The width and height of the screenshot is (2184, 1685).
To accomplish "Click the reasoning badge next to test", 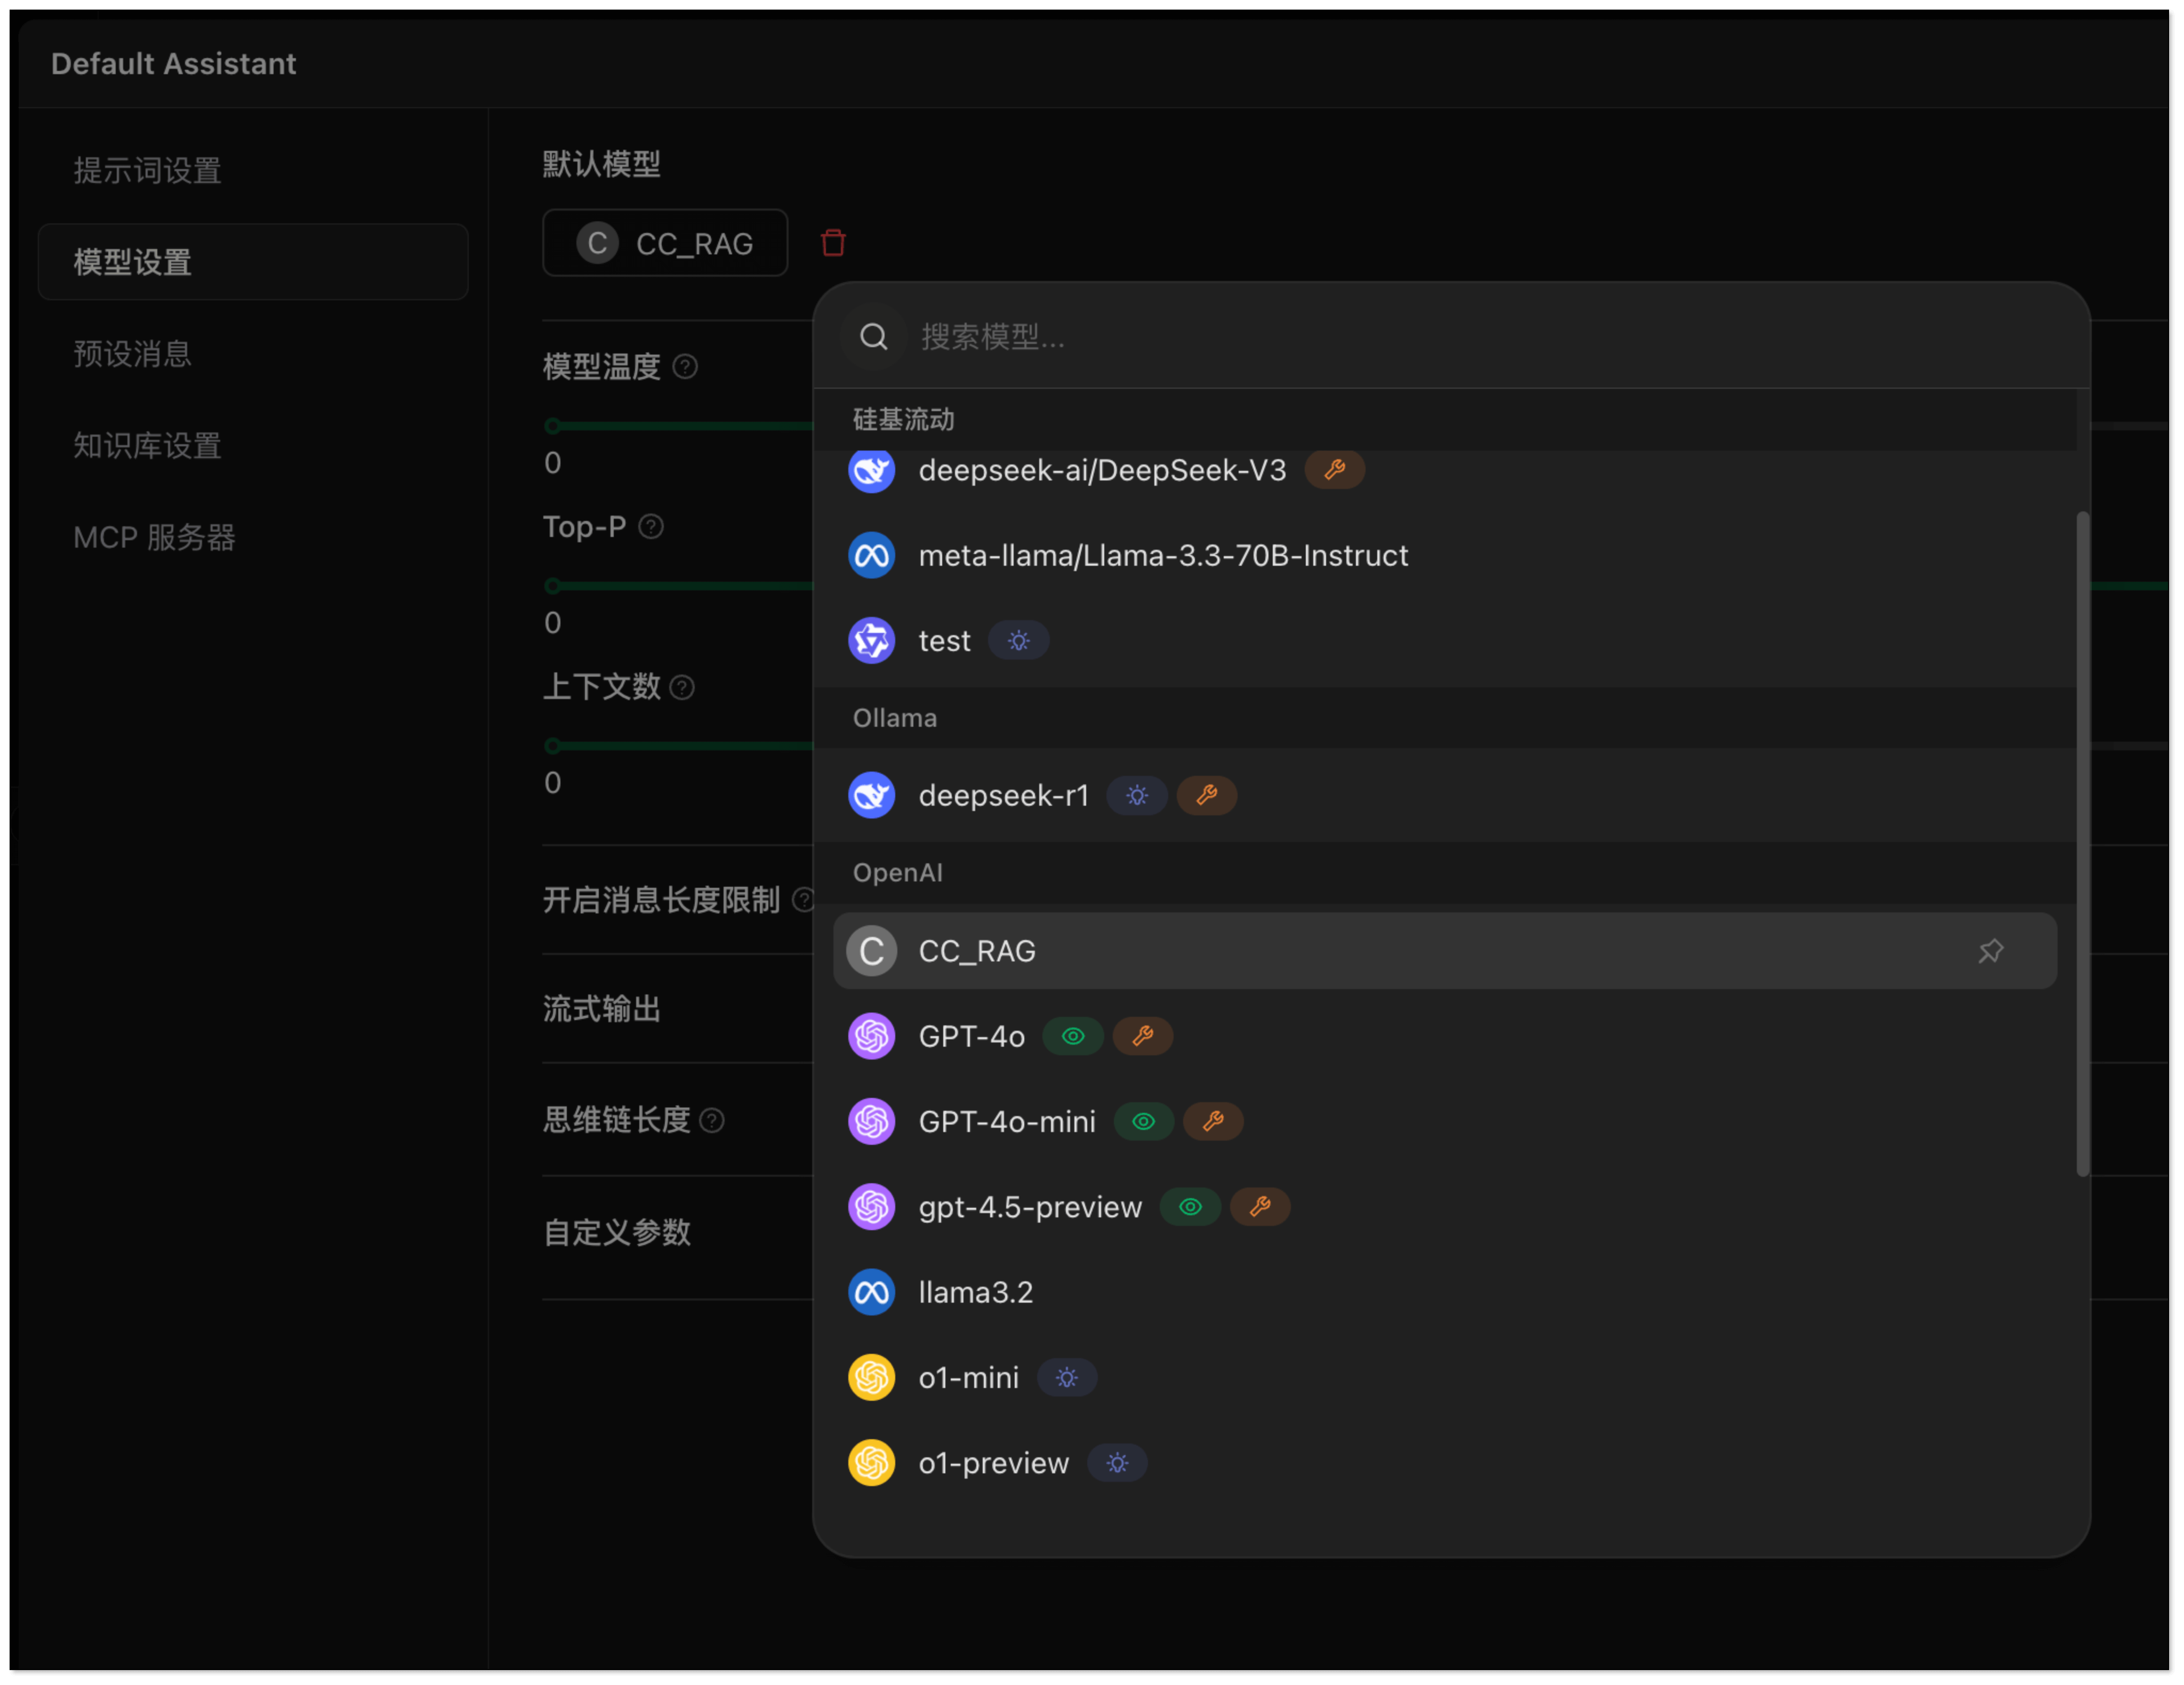I will [x=1019, y=641].
